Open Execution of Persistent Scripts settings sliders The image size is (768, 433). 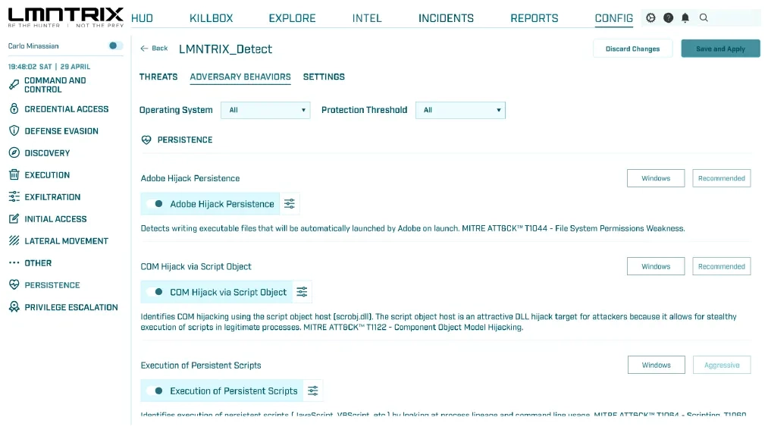(313, 391)
